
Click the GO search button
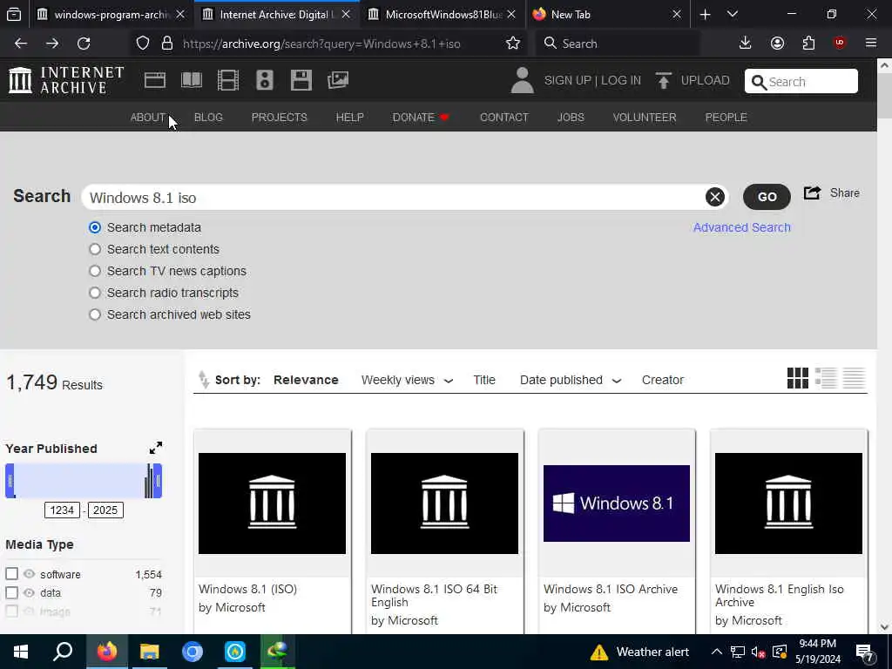point(767,197)
